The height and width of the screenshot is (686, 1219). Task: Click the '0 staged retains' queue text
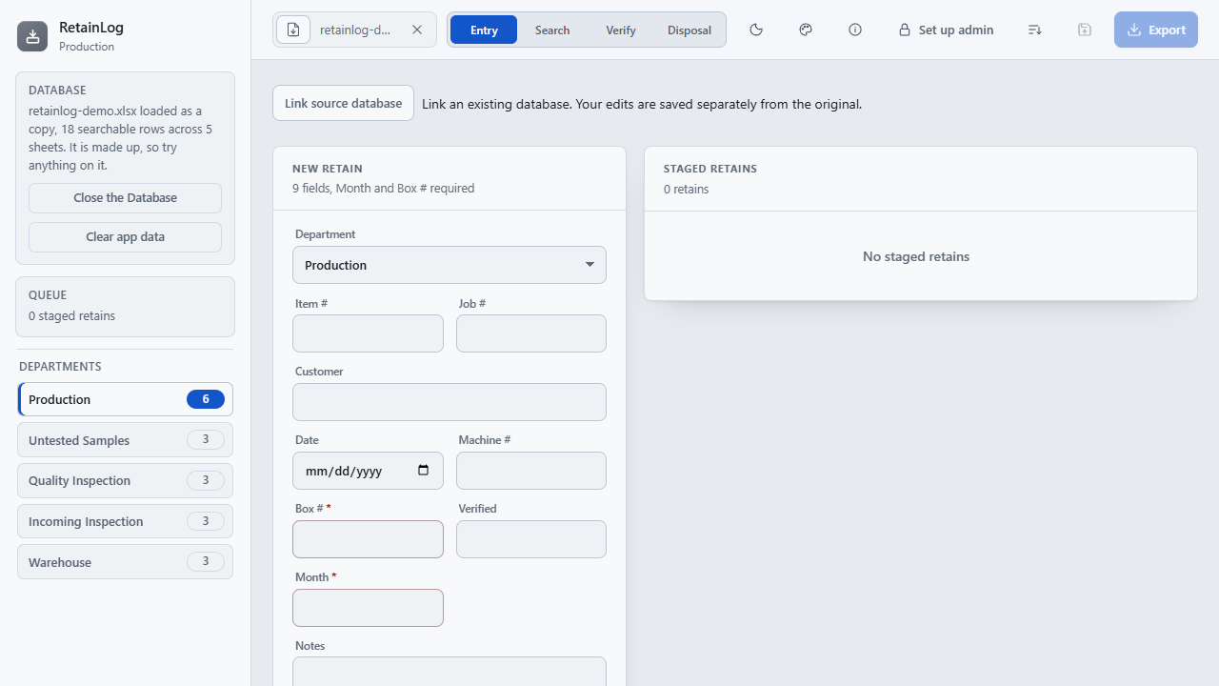coord(71,315)
